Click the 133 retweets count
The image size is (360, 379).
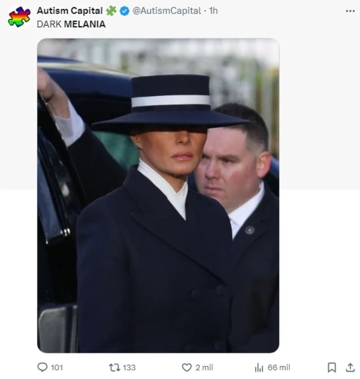pos(129,367)
